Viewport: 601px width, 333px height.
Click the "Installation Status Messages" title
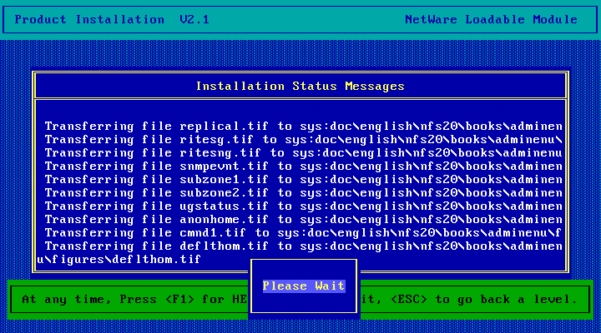pyautogui.click(x=300, y=86)
